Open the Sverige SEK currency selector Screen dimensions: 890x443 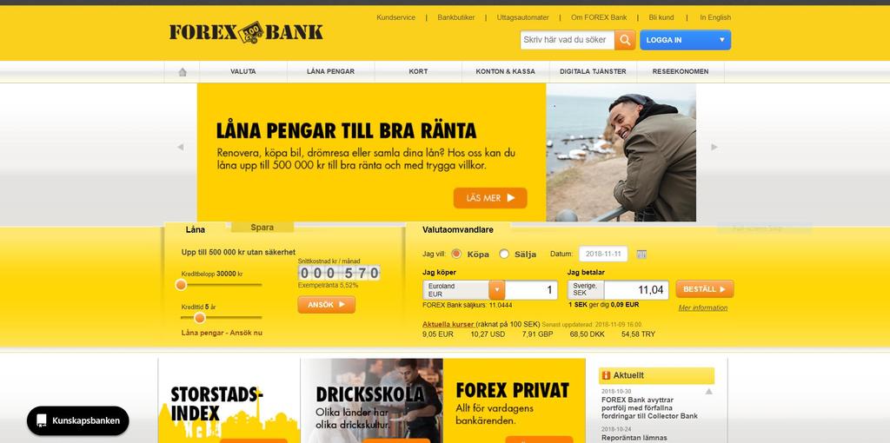(586, 290)
